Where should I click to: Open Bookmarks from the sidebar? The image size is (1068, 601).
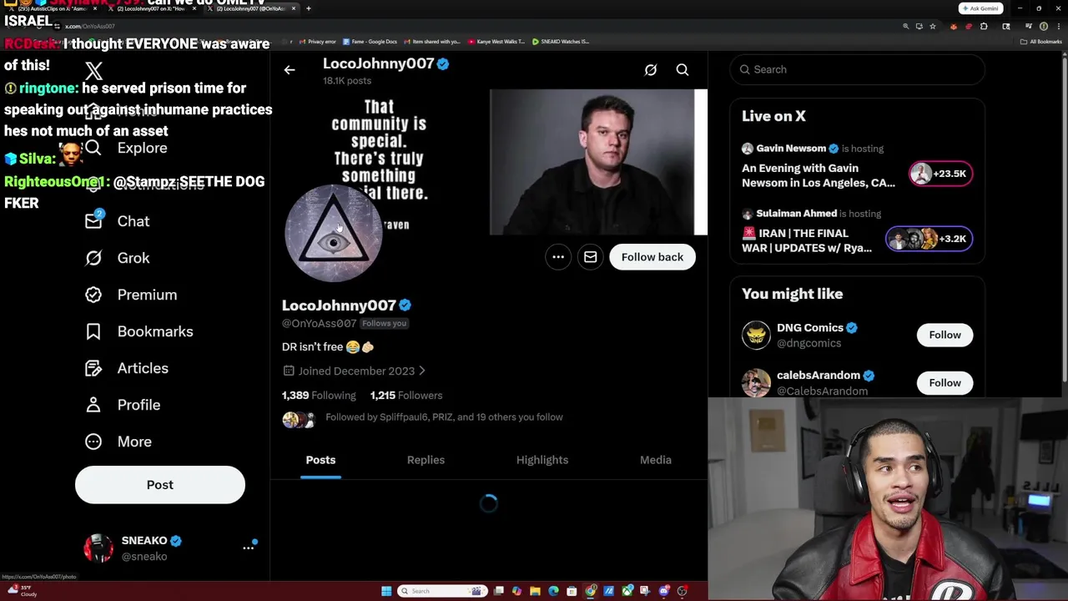tap(139, 331)
